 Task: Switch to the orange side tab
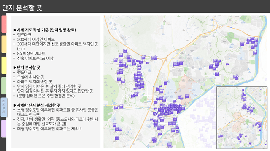tap(4, 44)
